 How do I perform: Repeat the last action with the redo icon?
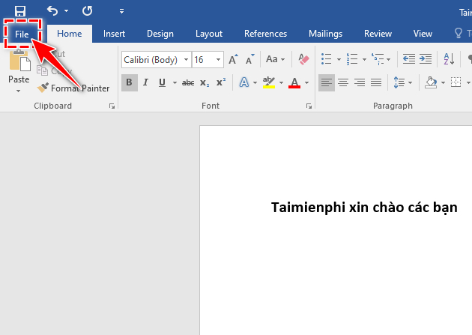pyautogui.click(x=88, y=11)
